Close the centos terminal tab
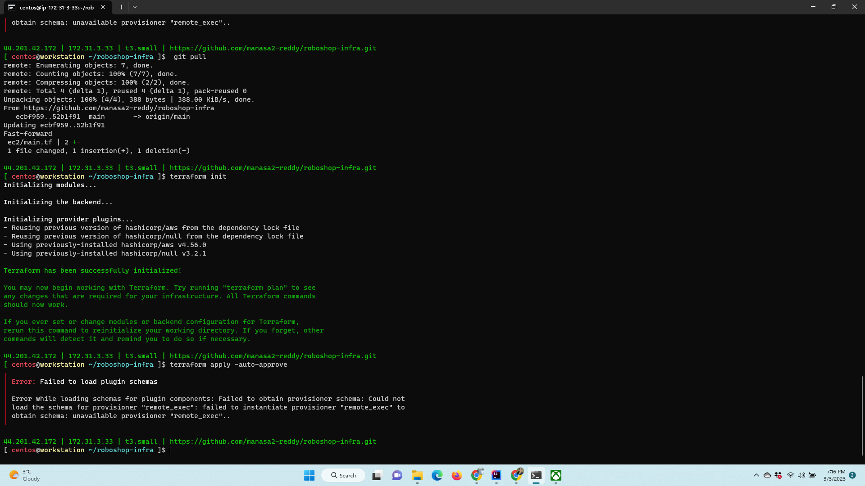 103,7
